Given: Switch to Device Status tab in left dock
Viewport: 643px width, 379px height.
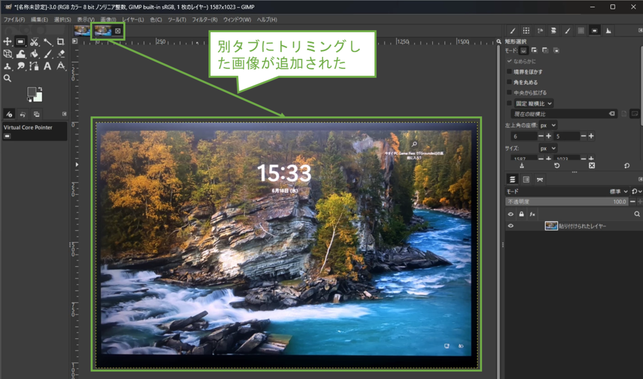Looking at the screenshot, I should [x=9, y=114].
